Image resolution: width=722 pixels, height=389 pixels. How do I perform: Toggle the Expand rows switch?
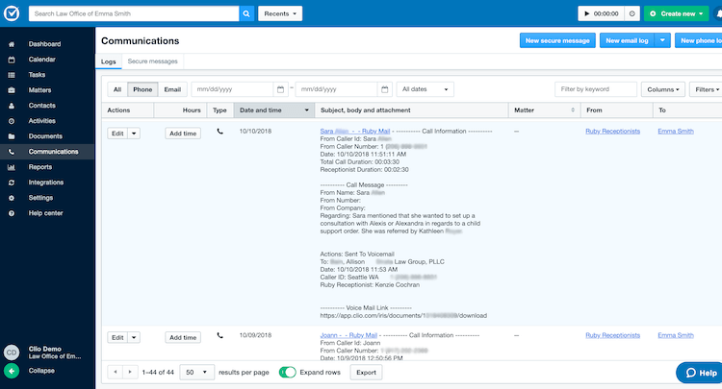pyautogui.click(x=287, y=372)
